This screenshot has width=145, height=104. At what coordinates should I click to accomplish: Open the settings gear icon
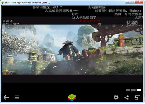[x=116, y=97]
